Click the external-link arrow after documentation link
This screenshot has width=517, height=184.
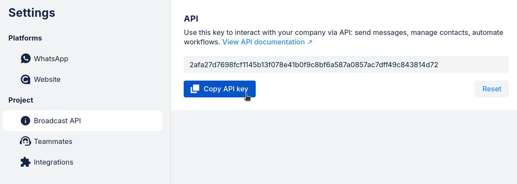(x=310, y=42)
